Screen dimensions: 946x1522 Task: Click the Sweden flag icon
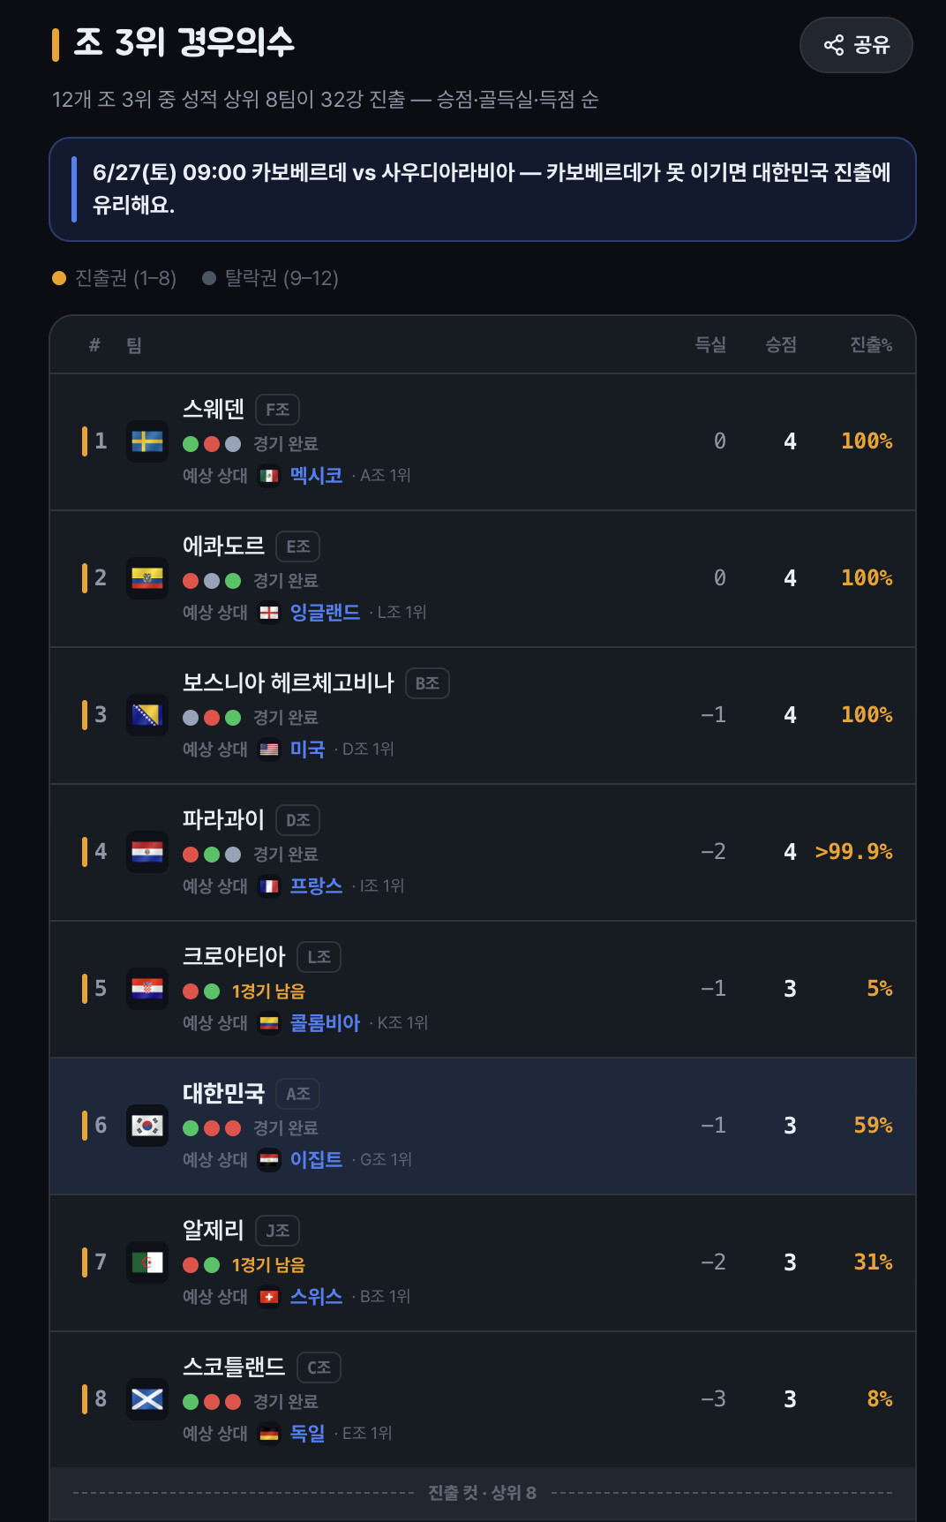[147, 441]
